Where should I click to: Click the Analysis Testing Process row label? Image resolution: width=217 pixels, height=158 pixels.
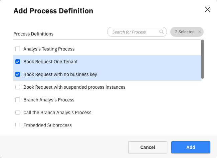49,49
